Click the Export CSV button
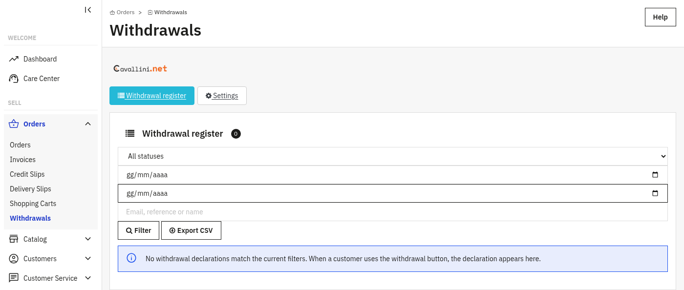This screenshot has height=290, width=684. pos(191,230)
